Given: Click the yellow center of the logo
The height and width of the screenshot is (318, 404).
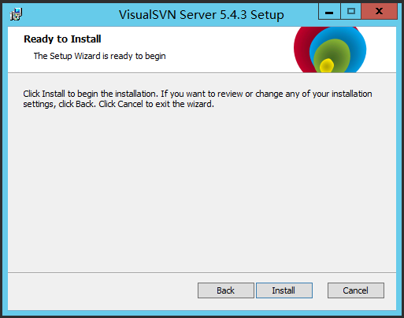Looking at the screenshot, I should [327, 65].
